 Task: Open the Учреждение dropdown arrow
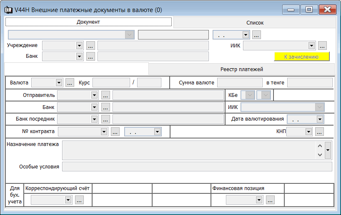(x=79, y=45)
